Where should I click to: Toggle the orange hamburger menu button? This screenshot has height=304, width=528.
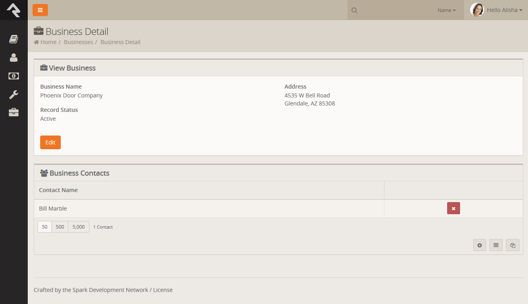point(40,10)
